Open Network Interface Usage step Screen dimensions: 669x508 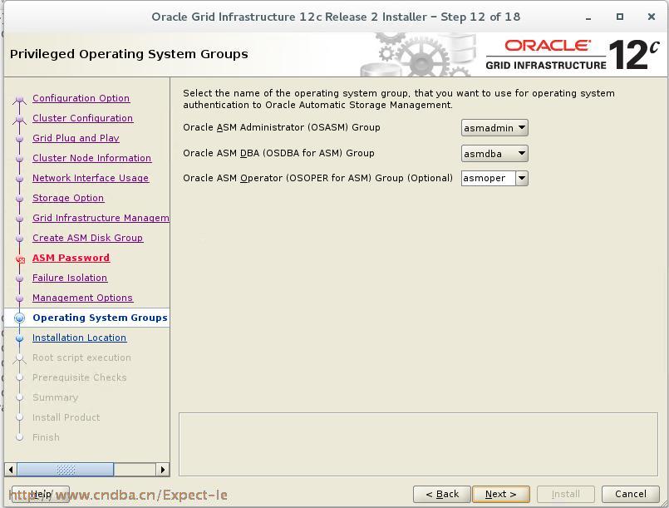(91, 178)
